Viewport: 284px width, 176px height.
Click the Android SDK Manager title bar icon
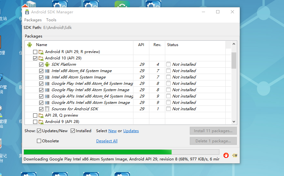(x=27, y=12)
